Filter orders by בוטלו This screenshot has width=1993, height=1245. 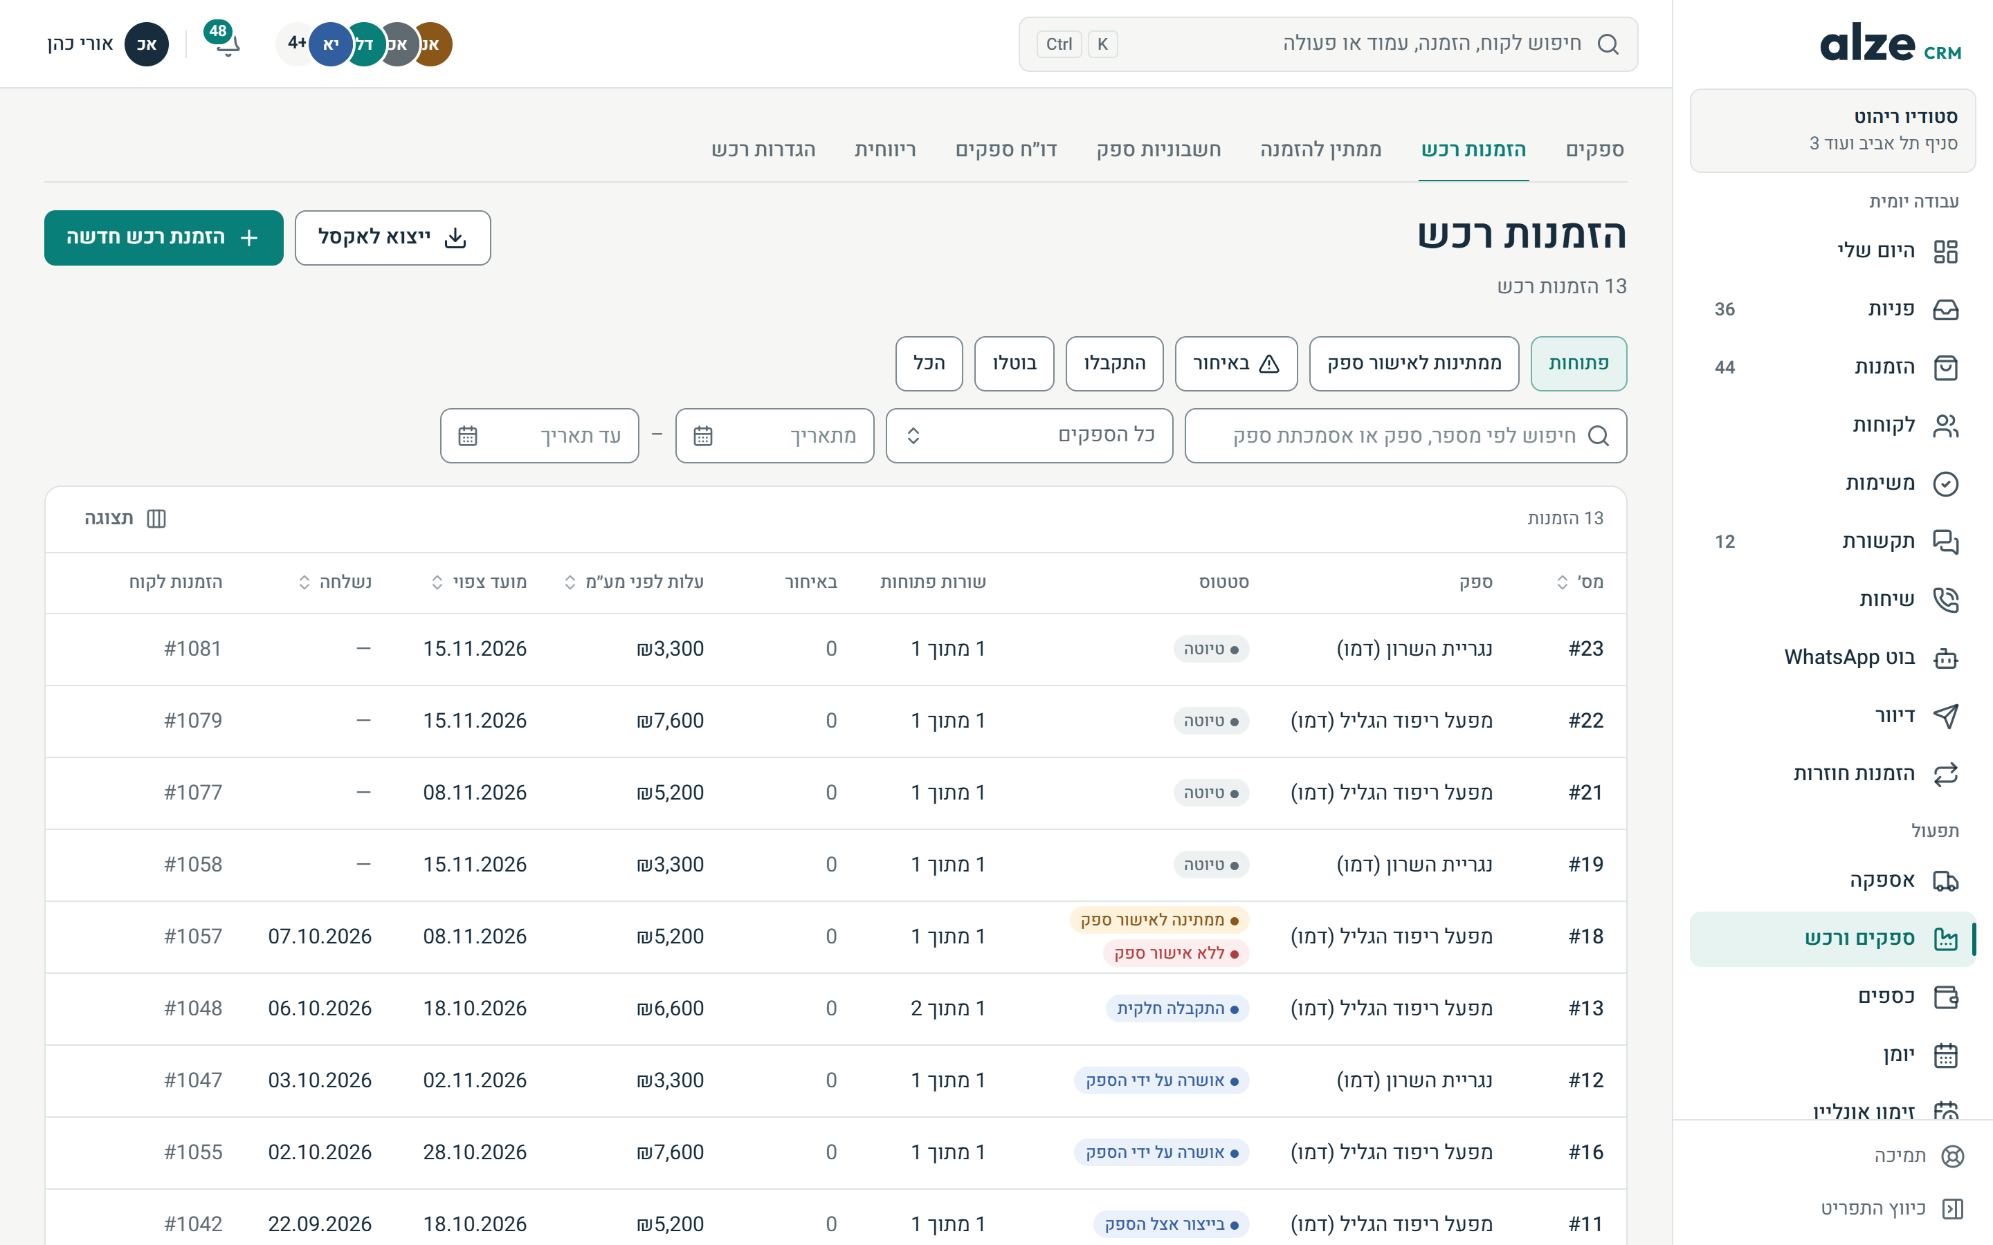click(x=1014, y=363)
